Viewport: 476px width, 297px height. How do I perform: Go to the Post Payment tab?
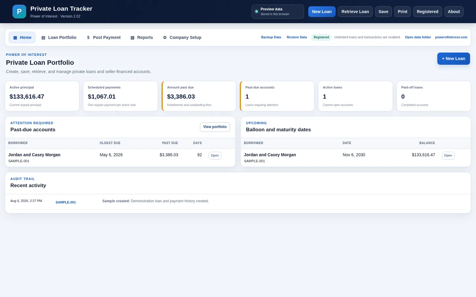103,37
